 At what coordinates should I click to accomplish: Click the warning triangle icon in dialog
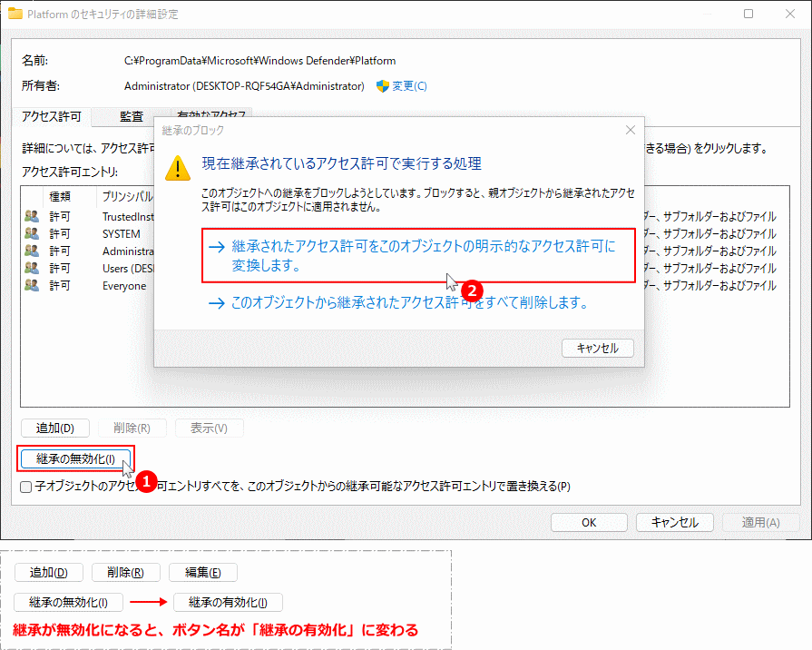(178, 168)
